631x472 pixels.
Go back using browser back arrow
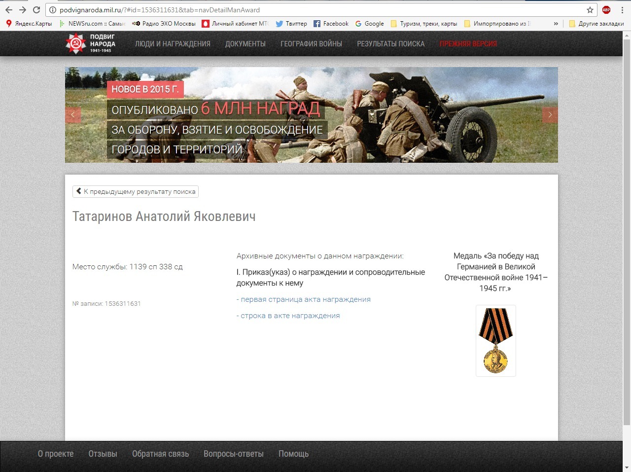pyautogui.click(x=9, y=10)
